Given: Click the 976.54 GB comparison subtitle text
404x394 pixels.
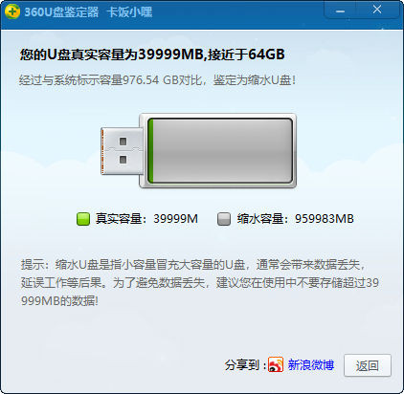Looking at the screenshot, I should click(x=157, y=80).
